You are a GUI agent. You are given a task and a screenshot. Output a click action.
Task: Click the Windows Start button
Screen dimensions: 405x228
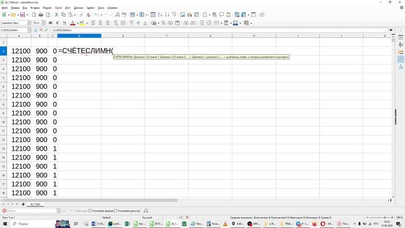pos(4,224)
